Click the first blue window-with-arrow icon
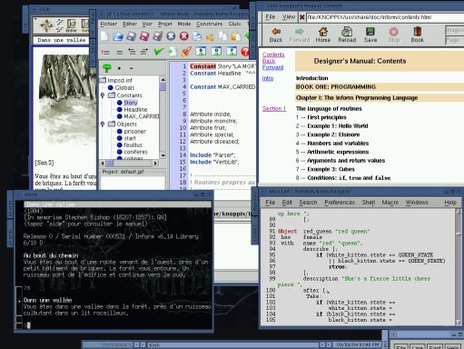This screenshot has width=464, height=349. coord(201,52)
